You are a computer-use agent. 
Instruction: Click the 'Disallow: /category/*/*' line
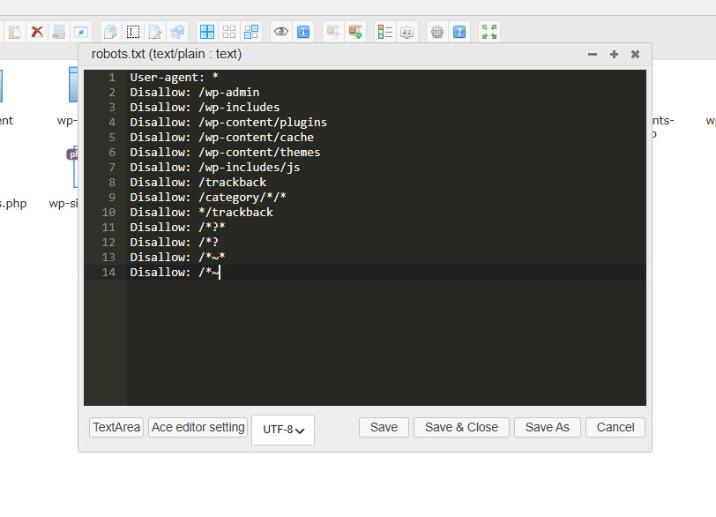[x=208, y=198]
